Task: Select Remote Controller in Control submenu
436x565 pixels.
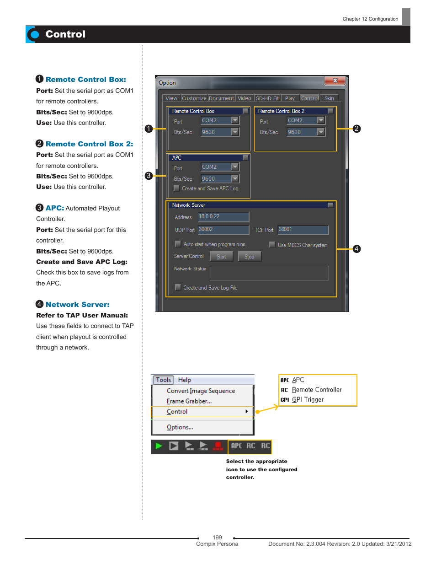Action: click(317, 390)
